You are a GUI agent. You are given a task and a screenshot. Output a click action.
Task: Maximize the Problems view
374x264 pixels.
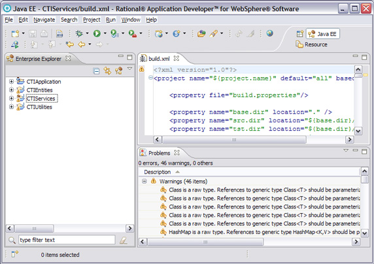click(x=364, y=152)
